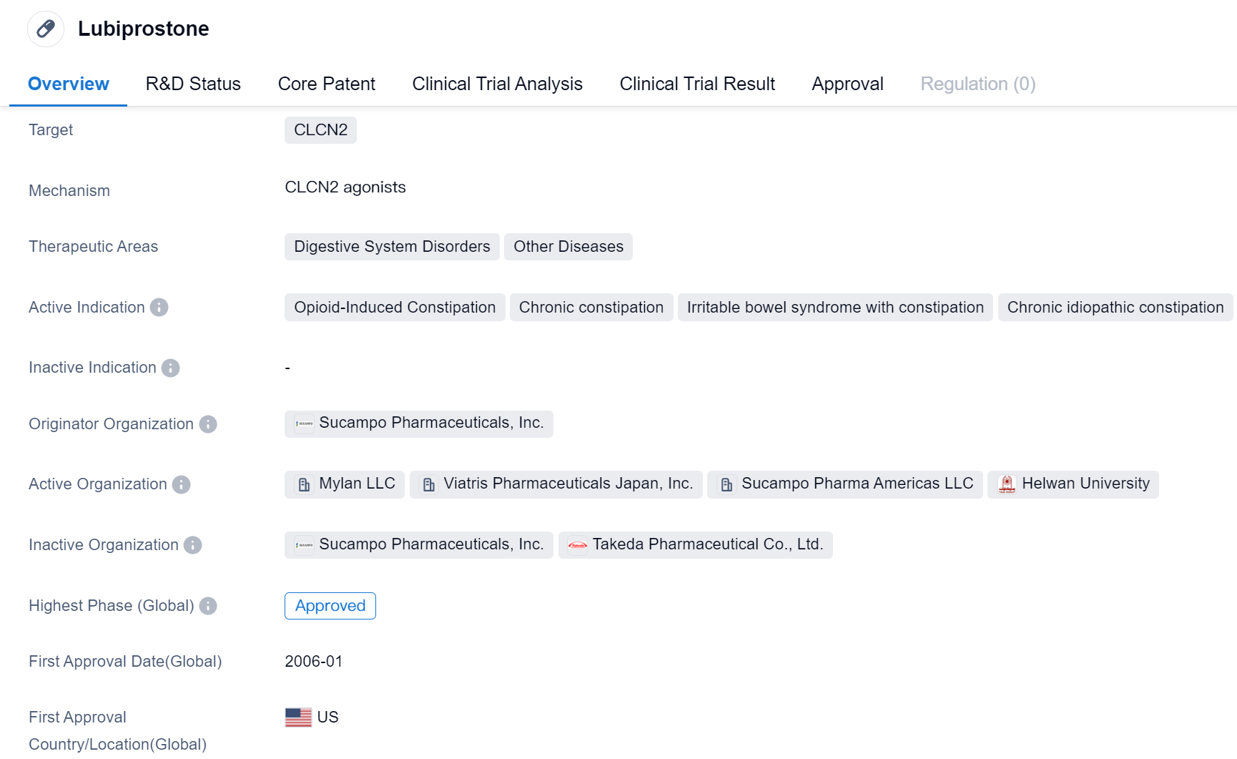Click the Lubiprostone pill drug icon

coord(46,29)
